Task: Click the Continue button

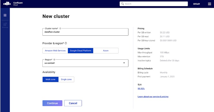Action: (52, 103)
